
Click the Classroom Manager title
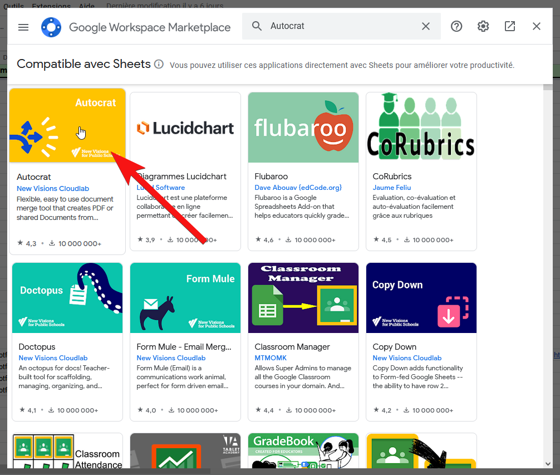[x=292, y=347]
